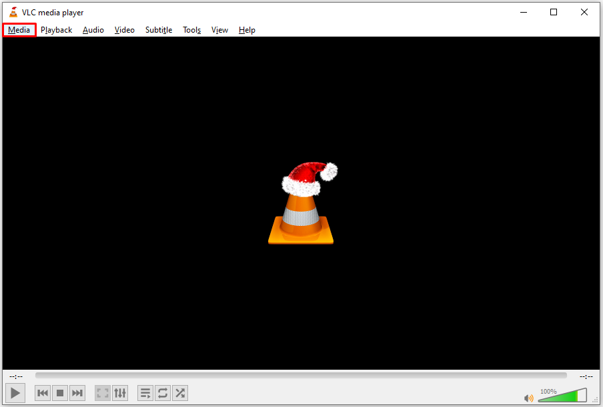Minimize the VLC window
Viewport: 603px width, 407px height.
[524, 12]
